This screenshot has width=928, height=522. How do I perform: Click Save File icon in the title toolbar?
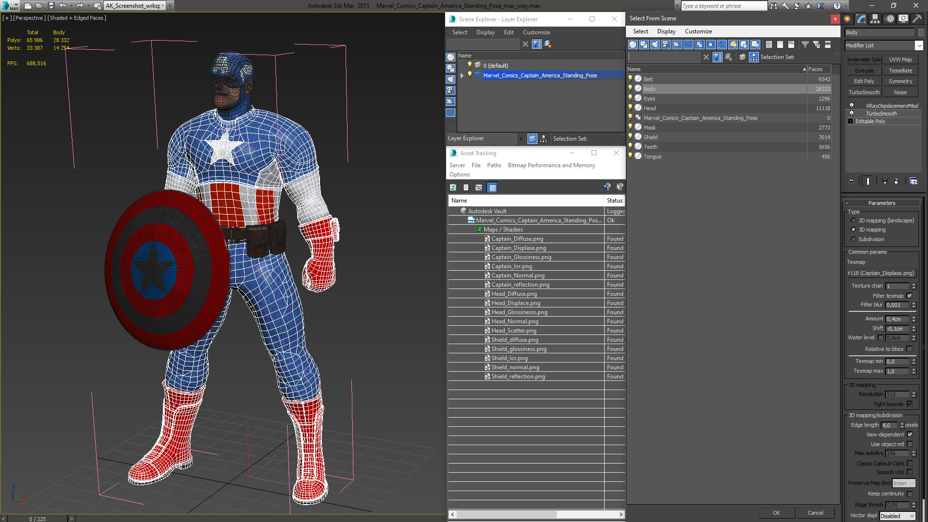coord(51,6)
